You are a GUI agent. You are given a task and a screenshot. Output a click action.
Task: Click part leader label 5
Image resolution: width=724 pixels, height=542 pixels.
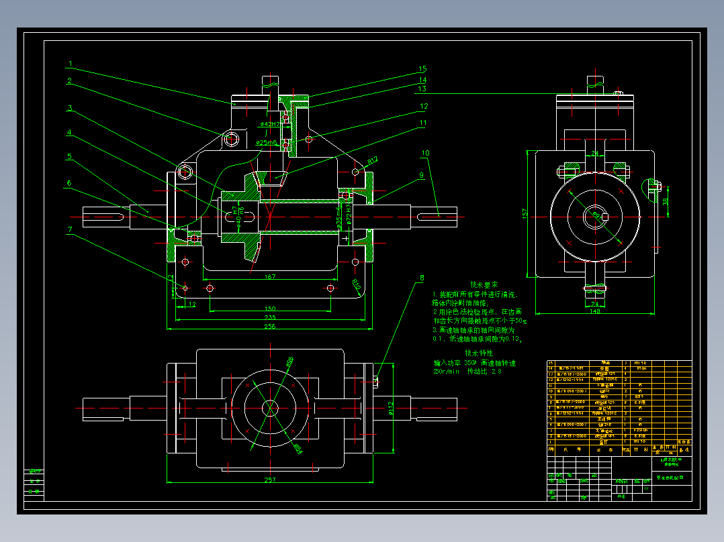pyautogui.click(x=69, y=156)
